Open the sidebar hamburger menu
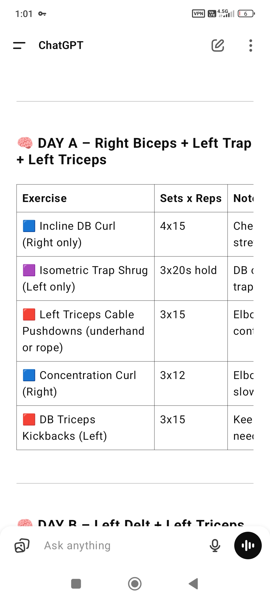 point(19,45)
